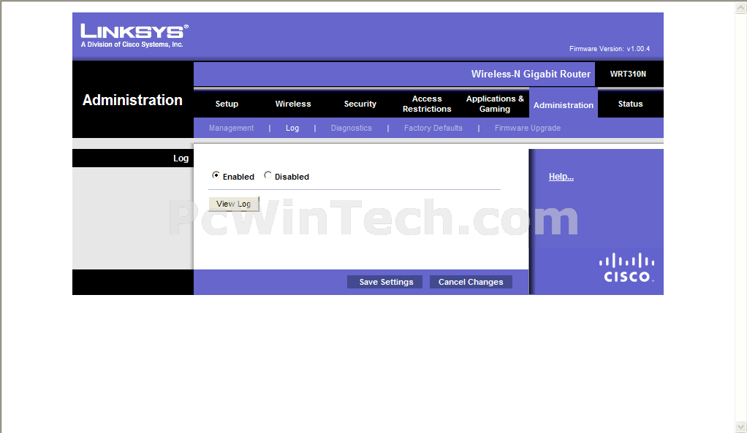
Task: Click the View Log button
Action: pos(233,204)
